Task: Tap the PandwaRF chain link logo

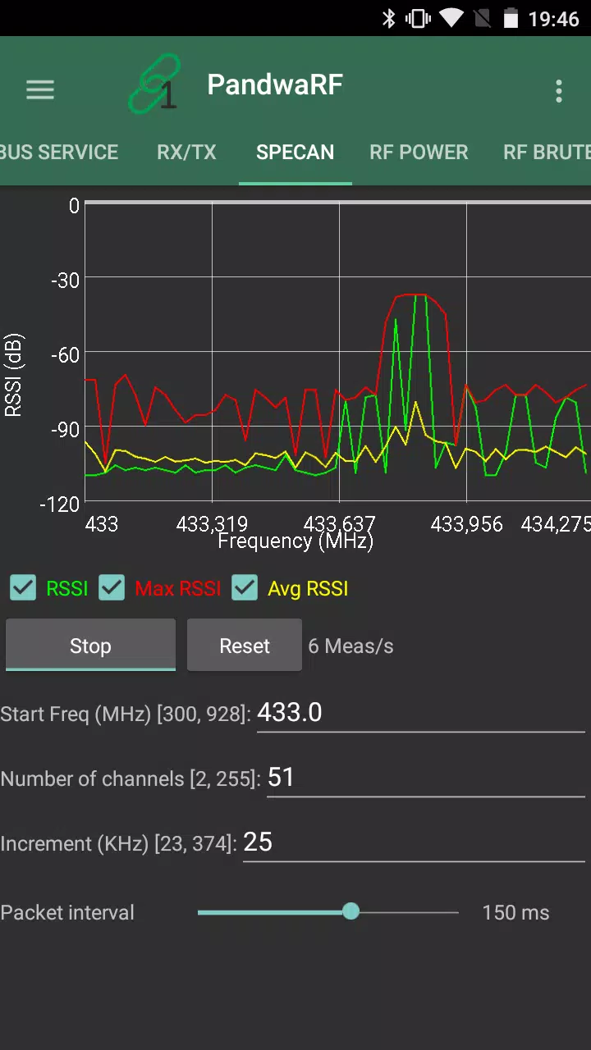Action: tap(155, 84)
